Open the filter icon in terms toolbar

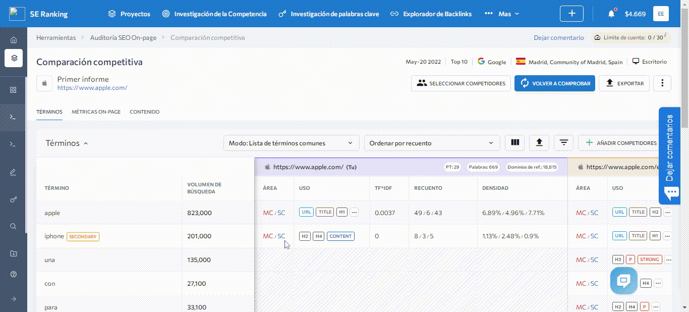click(x=563, y=143)
